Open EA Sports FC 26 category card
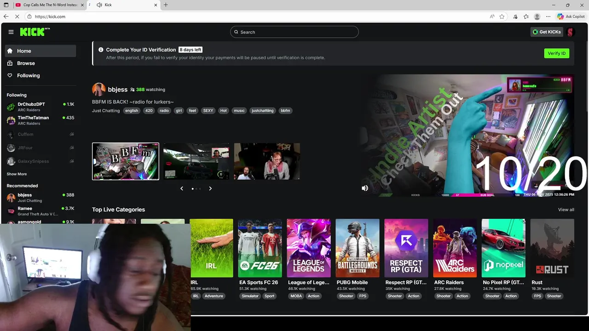The width and height of the screenshot is (589, 331). pyautogui.click(x=260, y=248)
